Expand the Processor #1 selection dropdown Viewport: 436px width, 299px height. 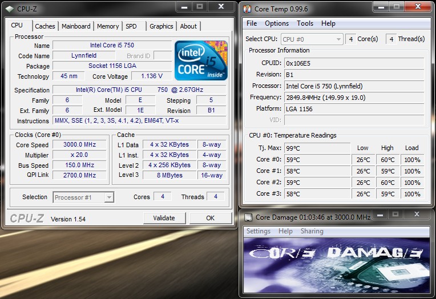[x=84, y=197]
